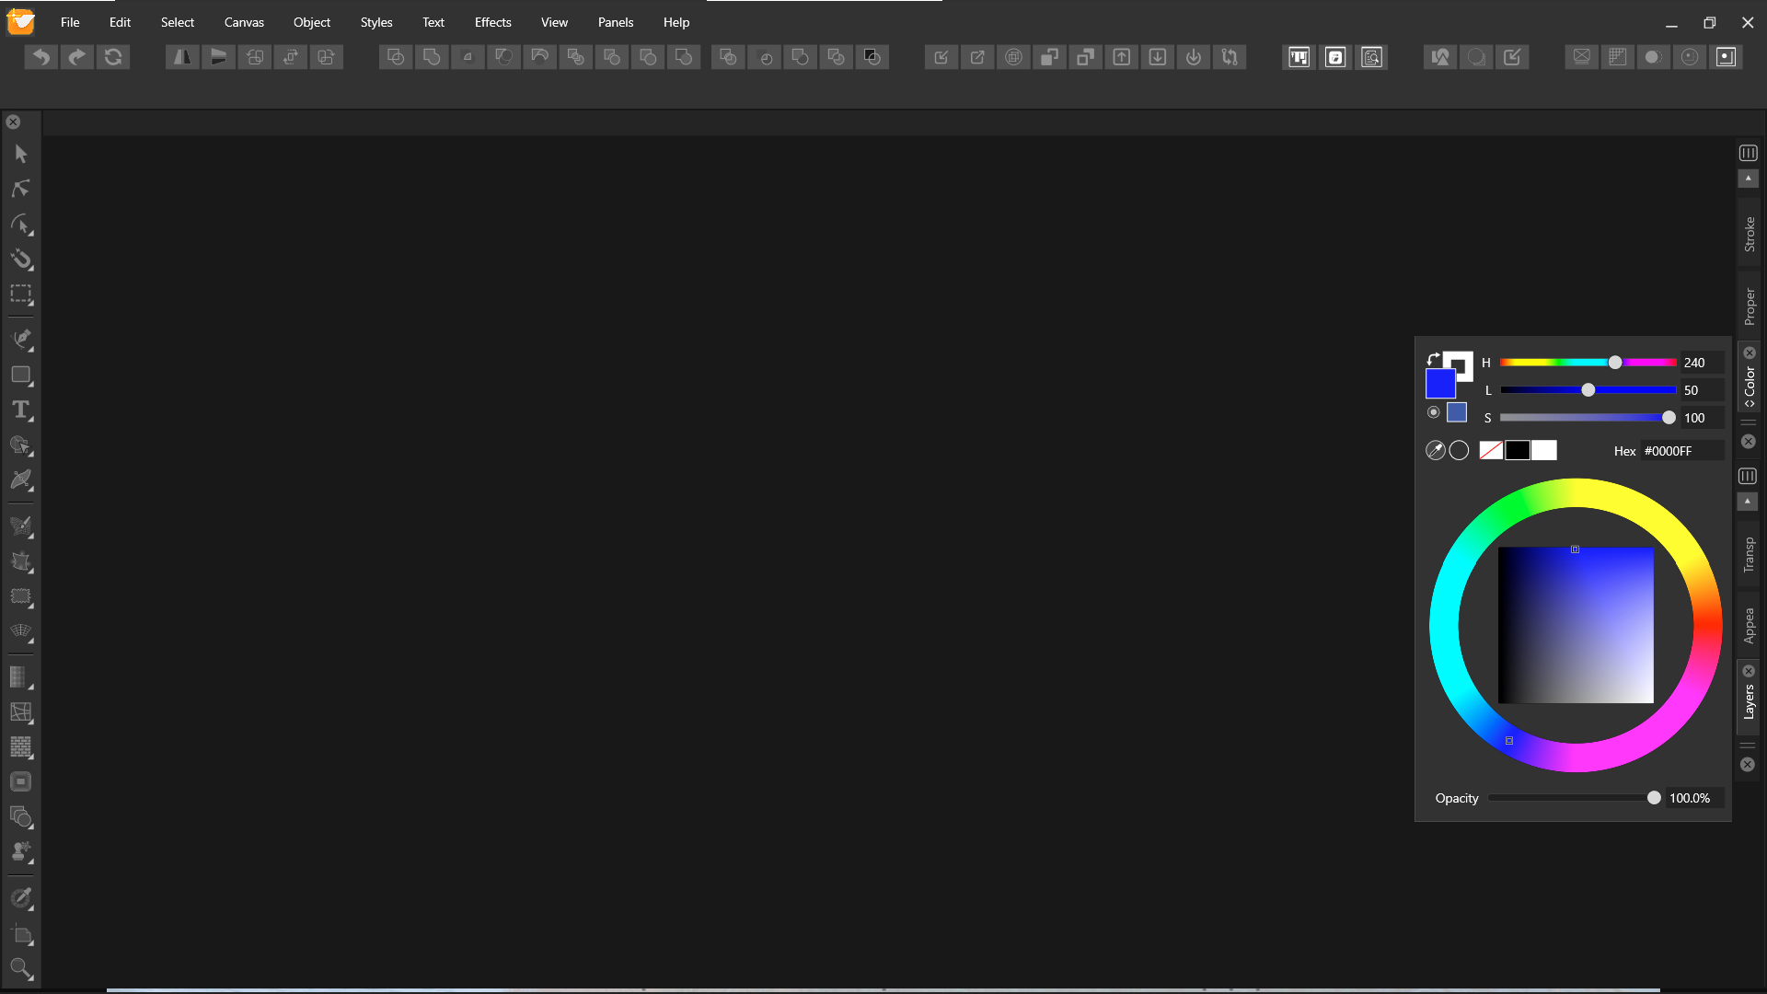
Task: Select the Node editing tool
Action: (21, 189)
